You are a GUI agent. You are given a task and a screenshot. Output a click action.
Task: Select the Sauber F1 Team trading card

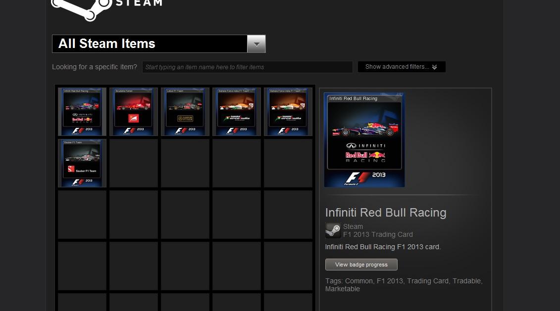click(x=82, y=163)
